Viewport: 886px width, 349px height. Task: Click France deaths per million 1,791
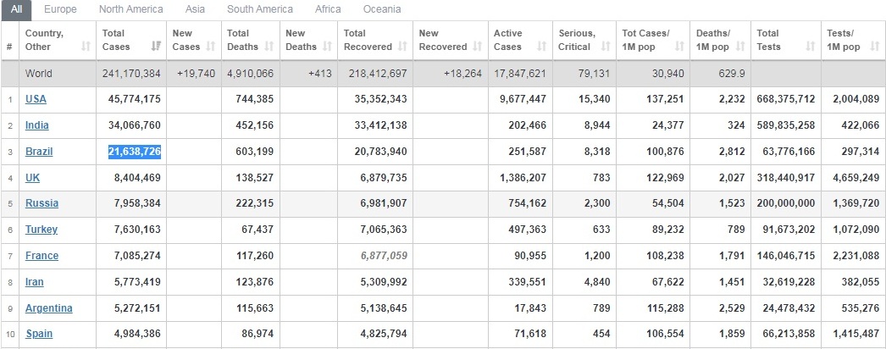(732, 255)
